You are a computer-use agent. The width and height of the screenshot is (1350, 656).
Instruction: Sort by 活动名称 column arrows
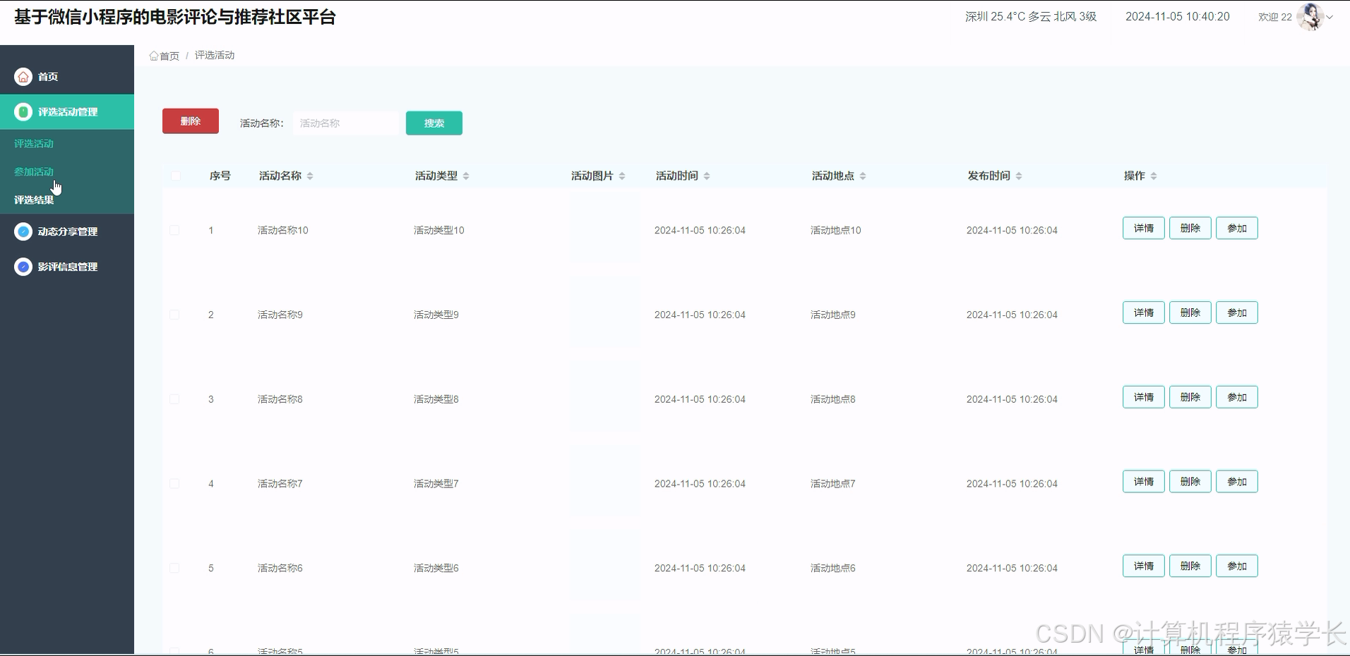point(310,176)
